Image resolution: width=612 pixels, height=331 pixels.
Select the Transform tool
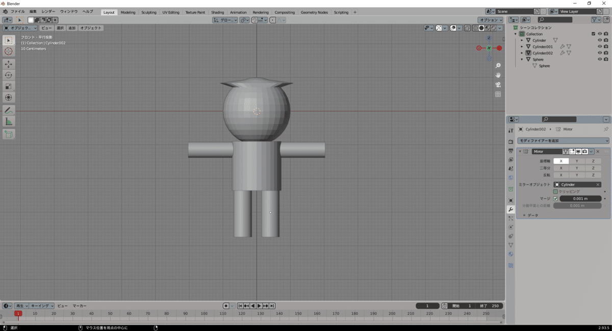point(9,97)
